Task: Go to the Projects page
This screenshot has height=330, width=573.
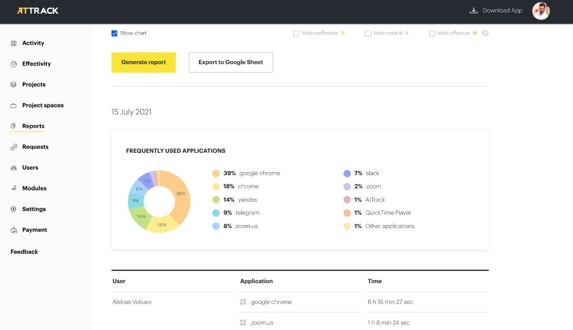Action: point(34,85)
